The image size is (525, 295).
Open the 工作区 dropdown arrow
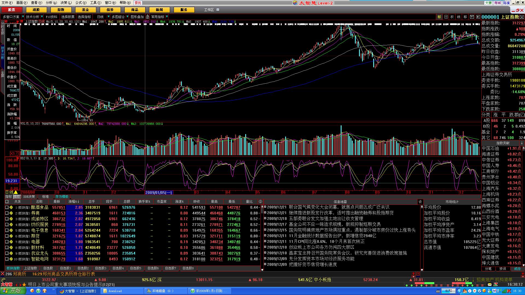pos(218,10)
